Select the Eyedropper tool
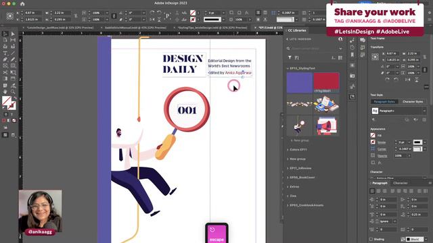The width and height of the screenshot is (433, 243). tap(13, 86)
